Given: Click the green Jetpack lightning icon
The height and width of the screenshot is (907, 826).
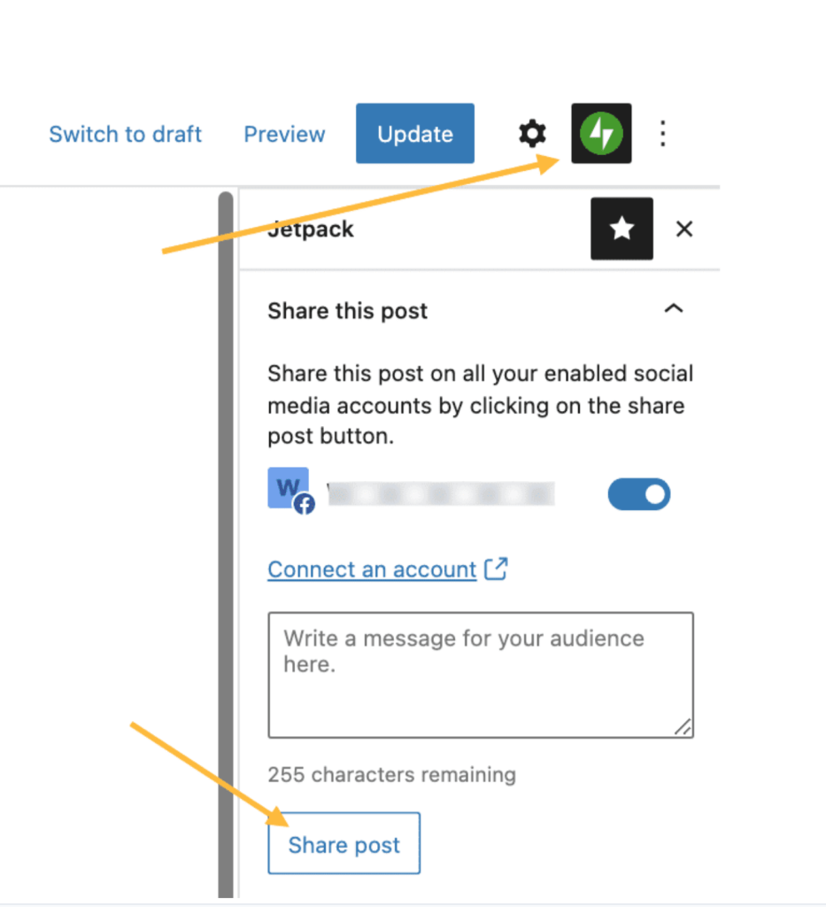Looking at the screenshot, I should (x=601, y=134).
